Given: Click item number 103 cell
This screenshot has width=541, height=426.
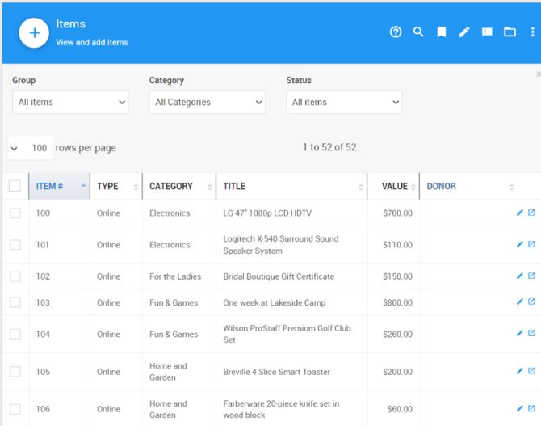Looking at the screenshot, I should (x=43, y=302).
